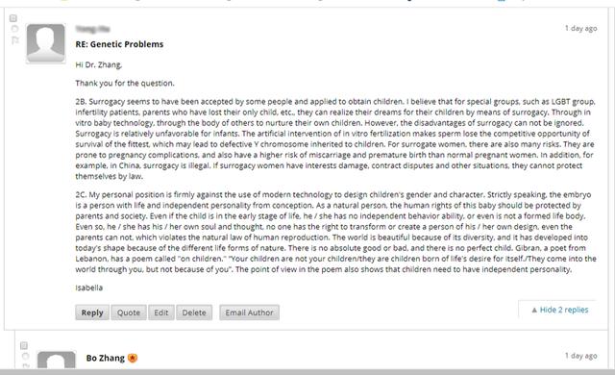Open the RE: Genetic Problems post title

119,44
